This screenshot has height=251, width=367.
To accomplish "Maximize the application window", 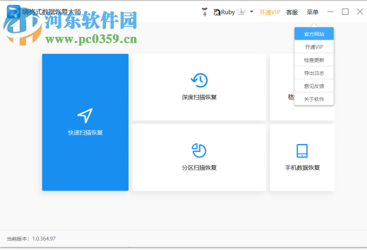I will [345, 12].
